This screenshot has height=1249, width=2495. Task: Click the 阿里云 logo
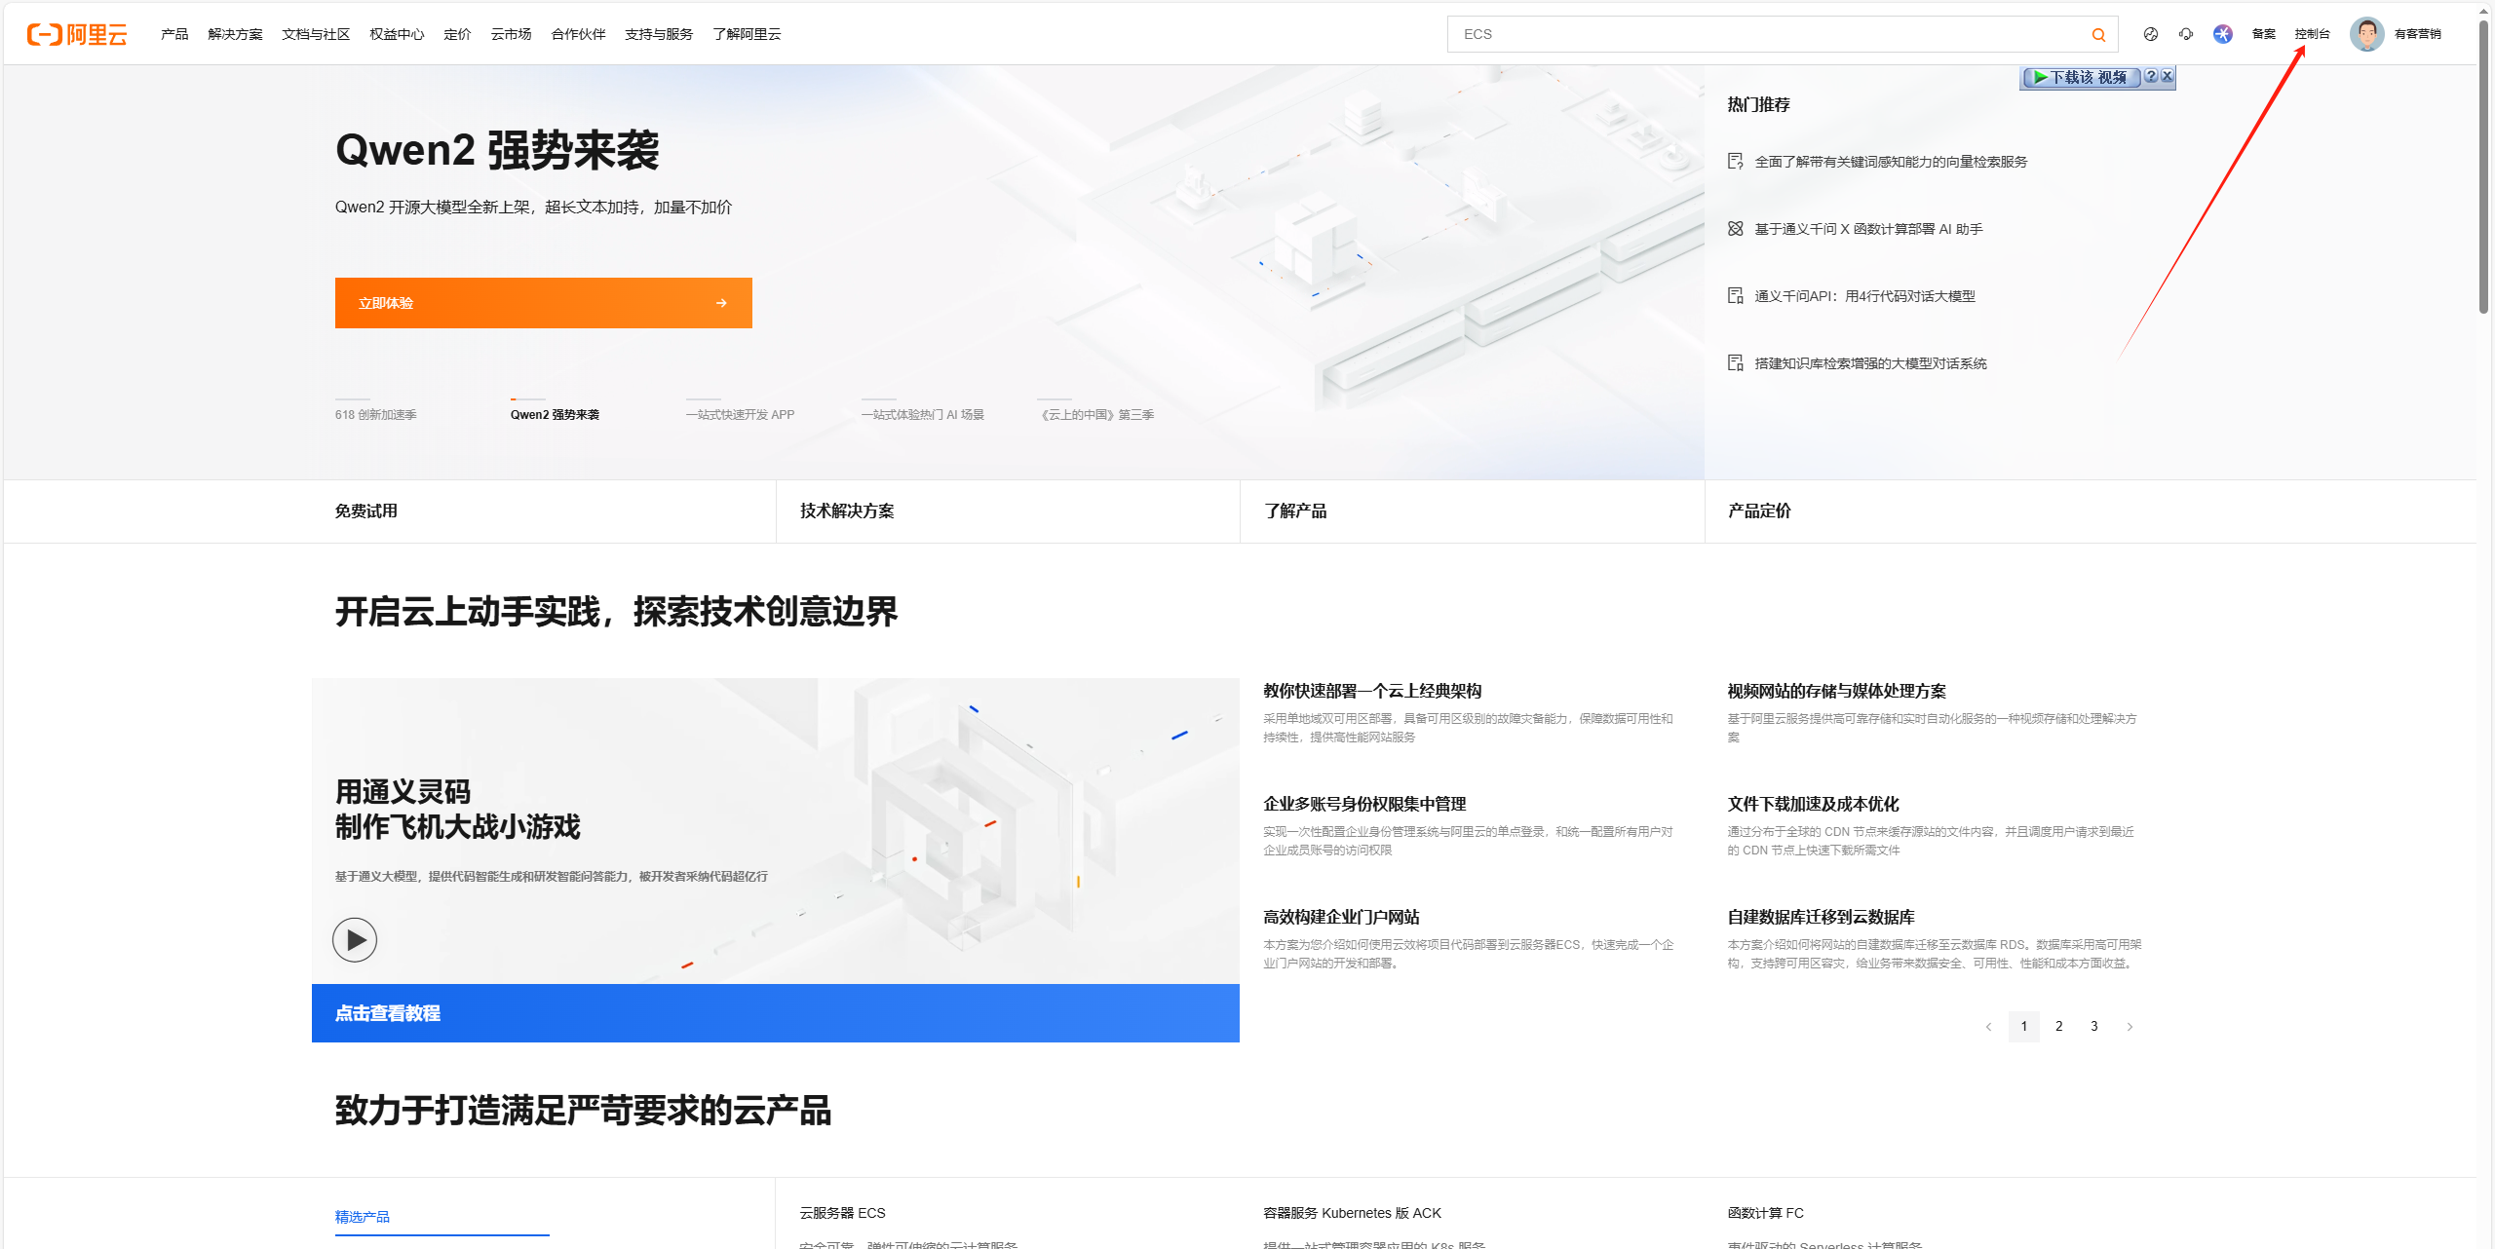pos(77,34)
